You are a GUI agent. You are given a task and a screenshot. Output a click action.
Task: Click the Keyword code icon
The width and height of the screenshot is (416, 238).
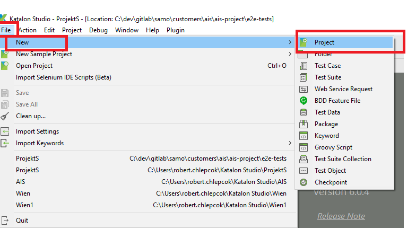tap(304, 136)
